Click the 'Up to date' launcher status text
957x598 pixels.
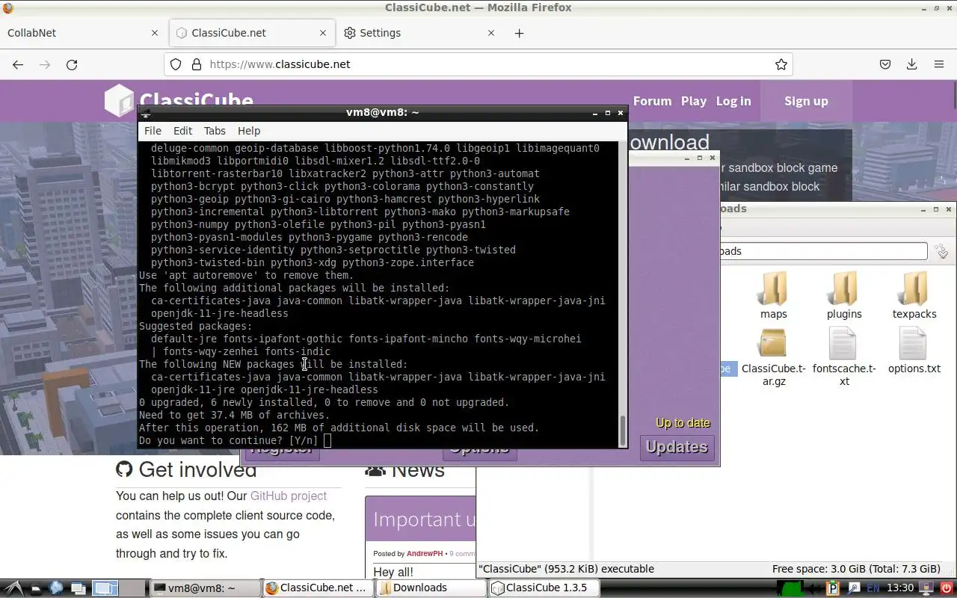(683, 423)
